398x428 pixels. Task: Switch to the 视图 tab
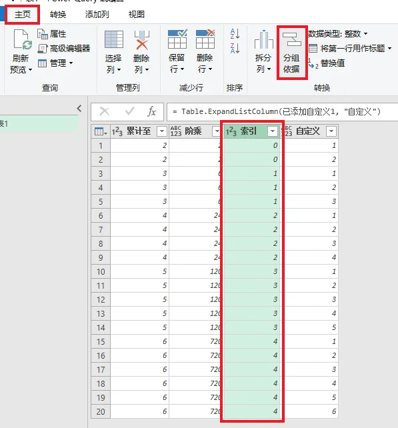click(136, 15)
